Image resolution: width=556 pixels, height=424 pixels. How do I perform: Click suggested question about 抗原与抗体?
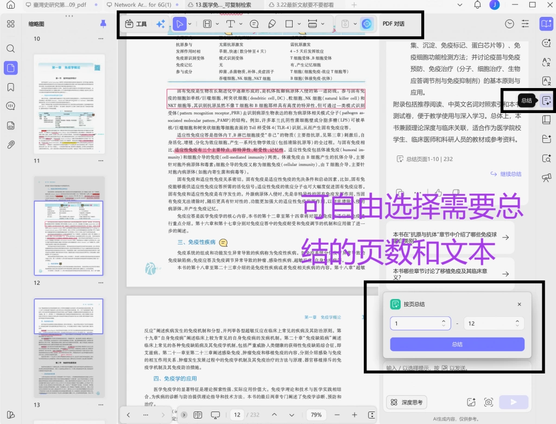tap(450, 237)
